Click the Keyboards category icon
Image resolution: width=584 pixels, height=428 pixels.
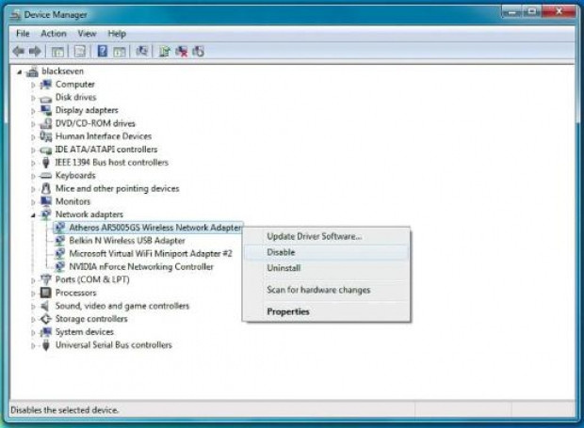46,176
